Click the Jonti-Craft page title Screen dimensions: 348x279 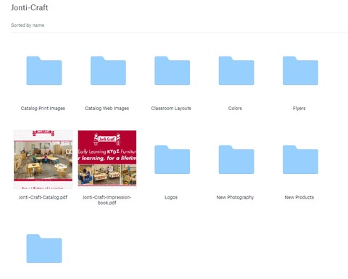pyautogui.click(x=30, y=7)
